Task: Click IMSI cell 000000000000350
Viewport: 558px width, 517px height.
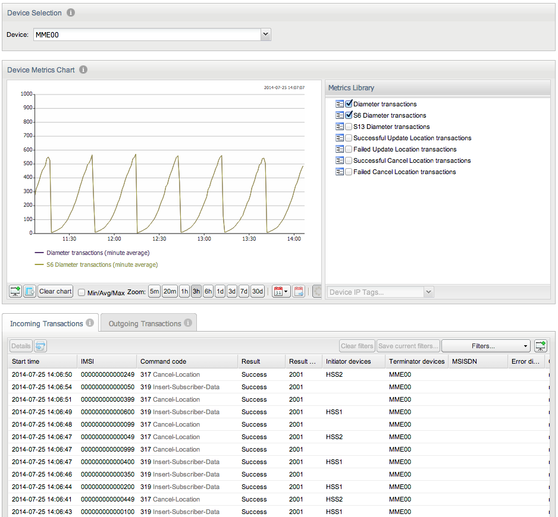Action: (108, 474)
